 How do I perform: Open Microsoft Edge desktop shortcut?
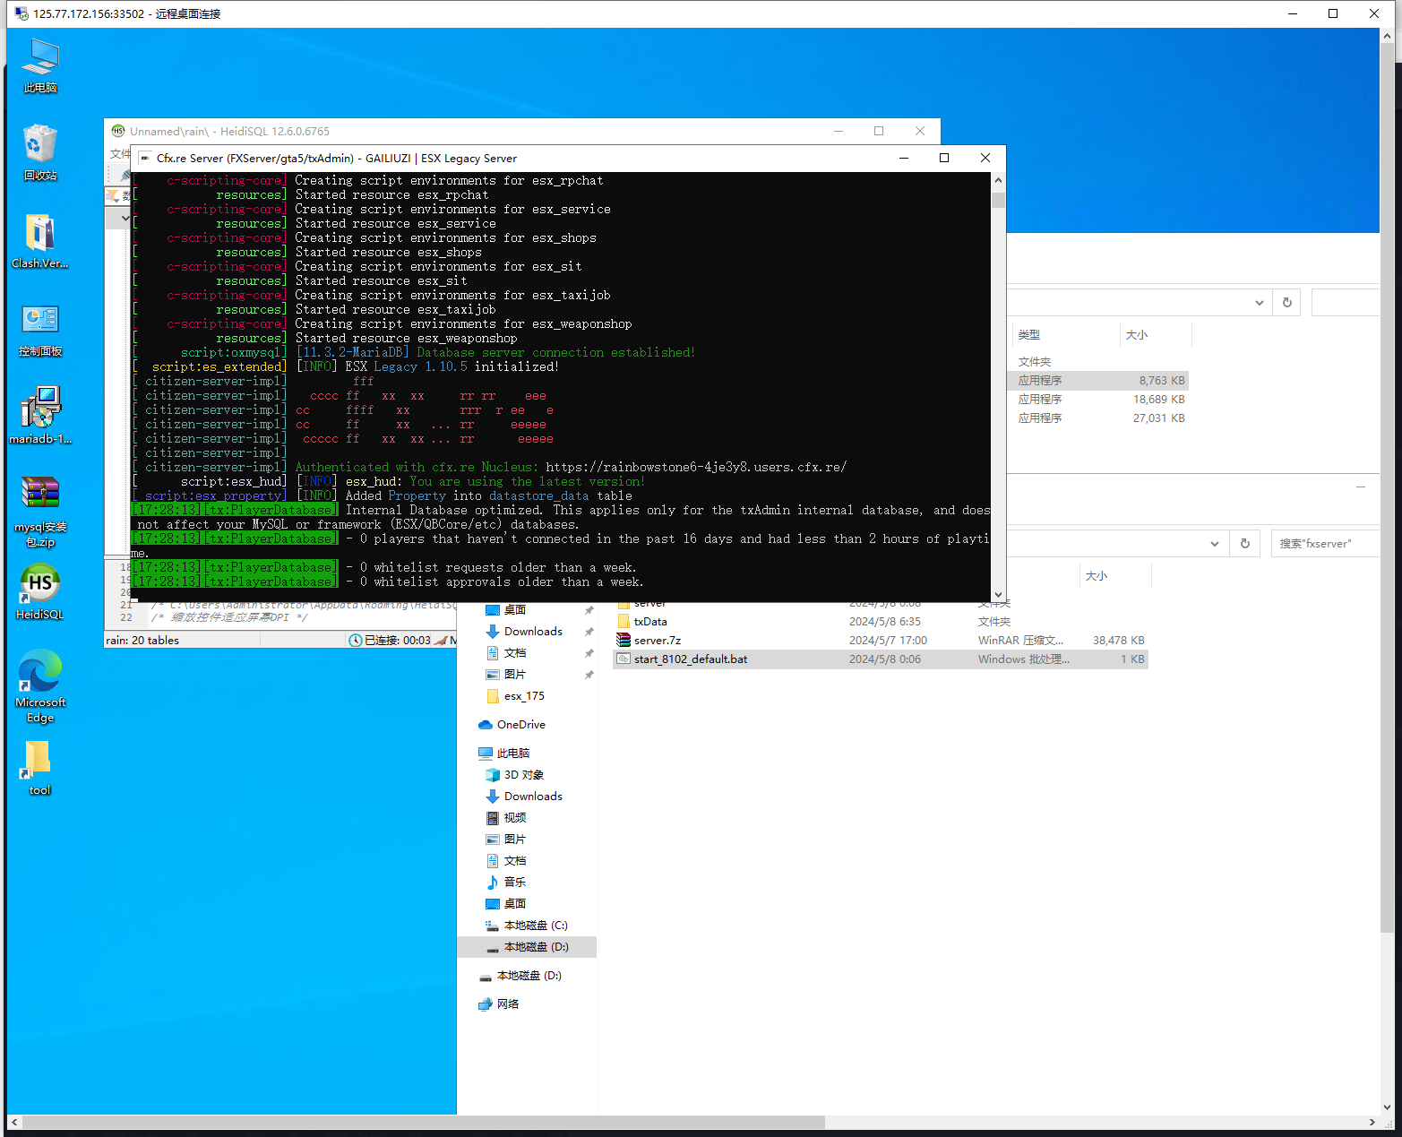[40, 686]
